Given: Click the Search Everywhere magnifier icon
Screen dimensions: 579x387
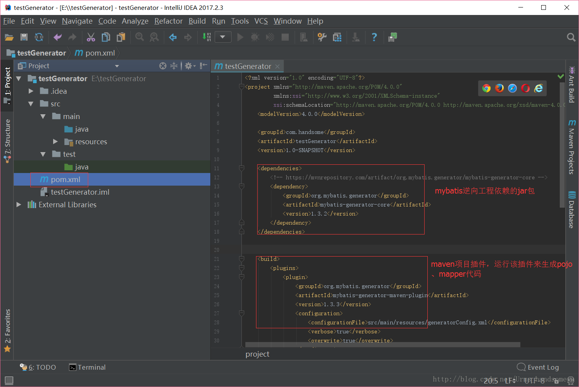Looking at the screenshot, I should click(571, 37).
